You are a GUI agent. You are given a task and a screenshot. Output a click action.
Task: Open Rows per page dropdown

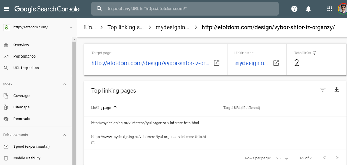point(282,158)
